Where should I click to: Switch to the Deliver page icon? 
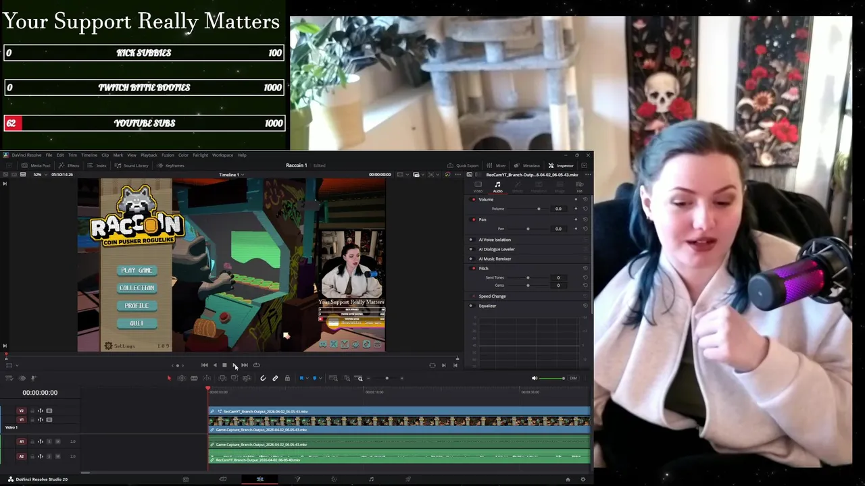point(408,479)
